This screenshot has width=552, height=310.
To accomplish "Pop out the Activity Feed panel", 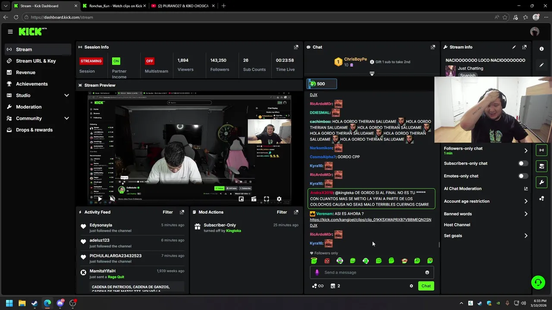I will [182, 212].
